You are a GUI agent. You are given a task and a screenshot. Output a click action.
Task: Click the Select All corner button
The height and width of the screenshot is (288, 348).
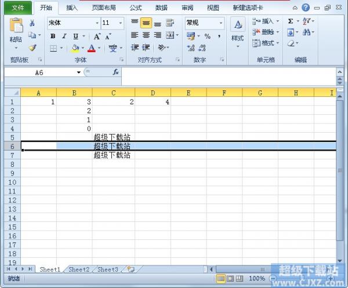point(12,93)
